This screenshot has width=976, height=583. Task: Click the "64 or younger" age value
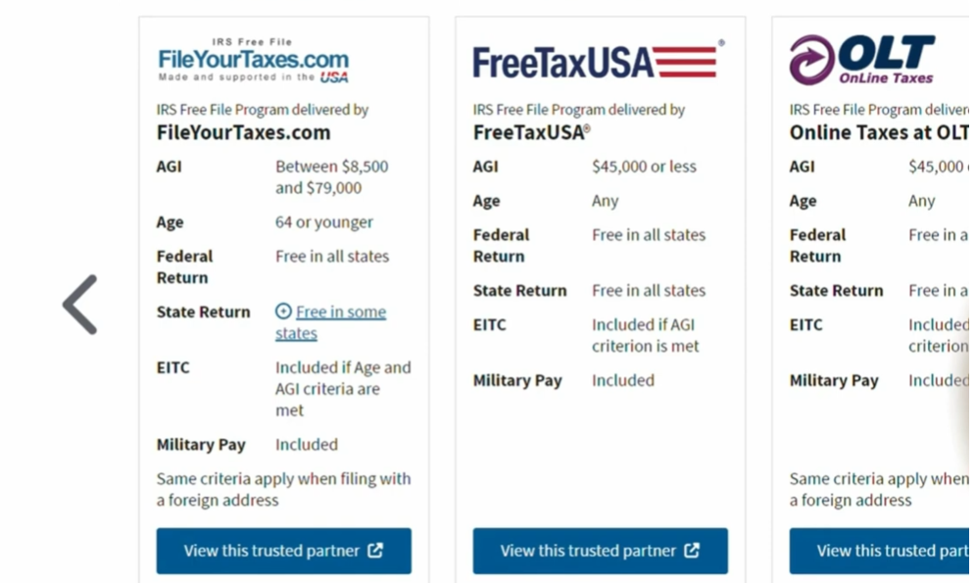coord(323,222)
